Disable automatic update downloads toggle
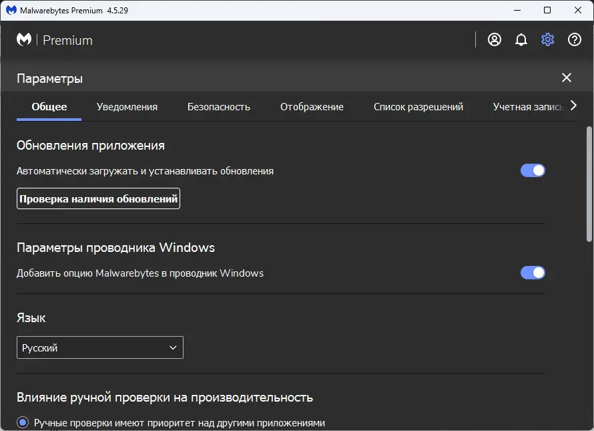594x431 pixels. tap(533, 170)
